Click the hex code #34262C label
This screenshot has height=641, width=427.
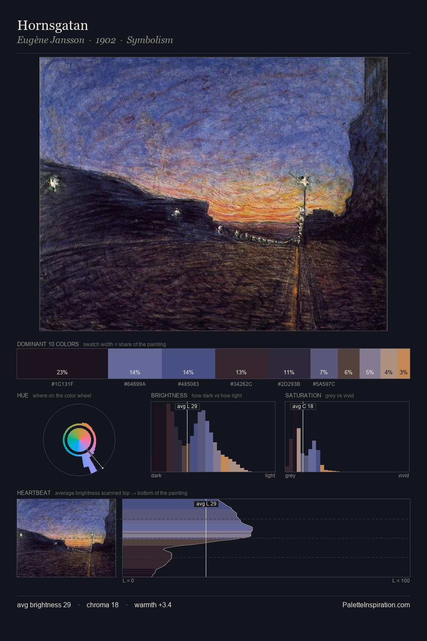(241, 384)
